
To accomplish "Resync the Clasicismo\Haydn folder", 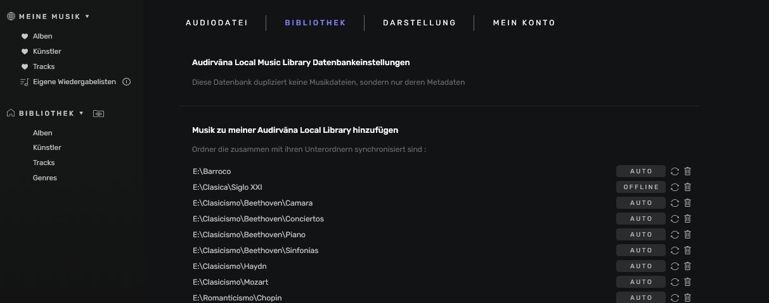I will tap(675, 266).
